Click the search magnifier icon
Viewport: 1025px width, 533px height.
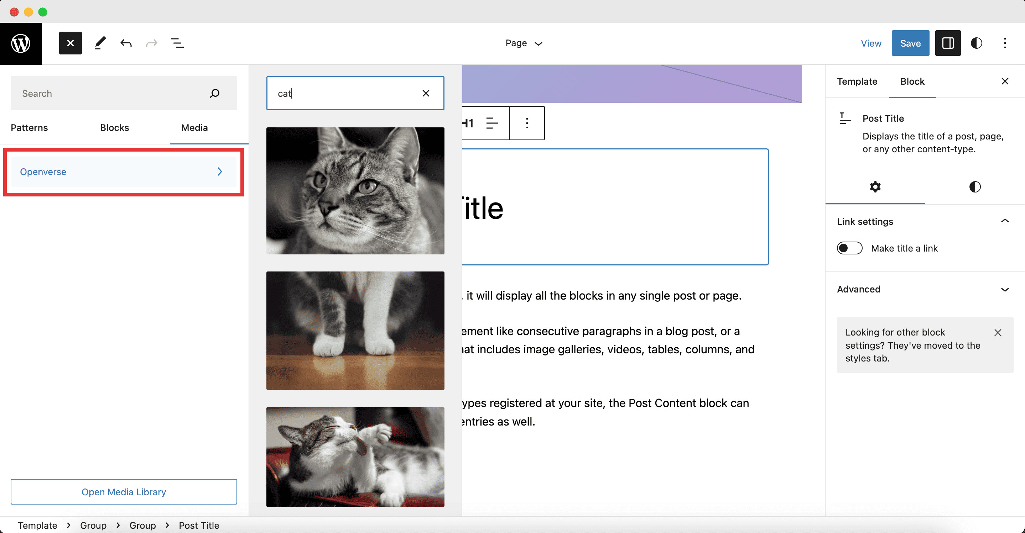(x=214, y=94)
